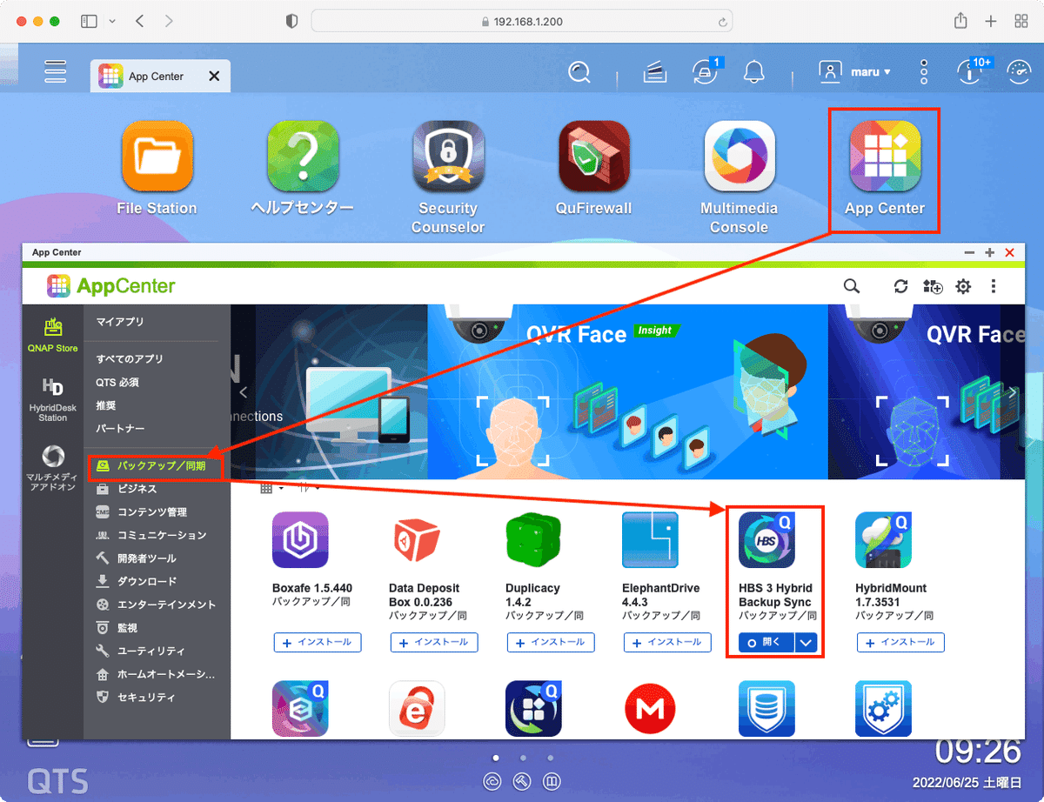1044x802 pixels.
Task: Select QNAP Store in the left rail
Action: (52, 335)
